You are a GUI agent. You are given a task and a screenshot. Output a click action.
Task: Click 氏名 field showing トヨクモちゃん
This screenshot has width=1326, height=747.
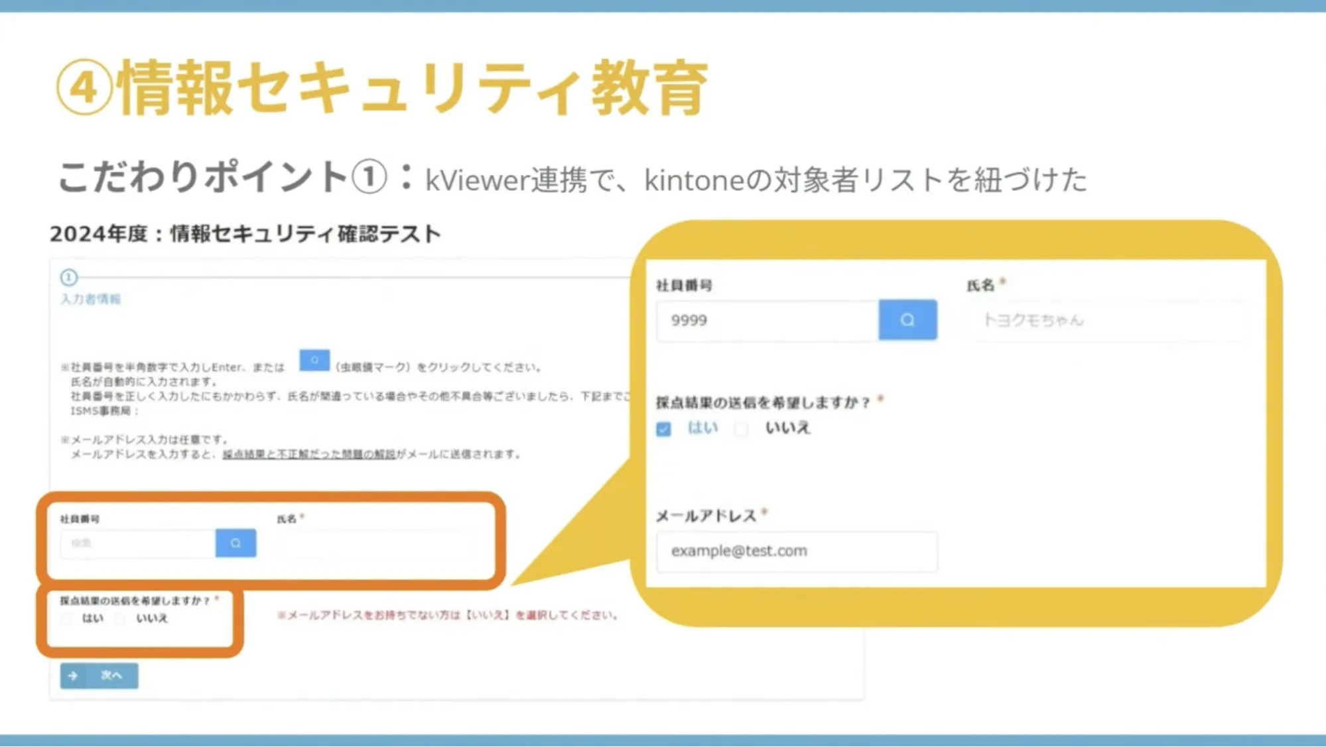pyautogui.click(x=1108, y=321)
